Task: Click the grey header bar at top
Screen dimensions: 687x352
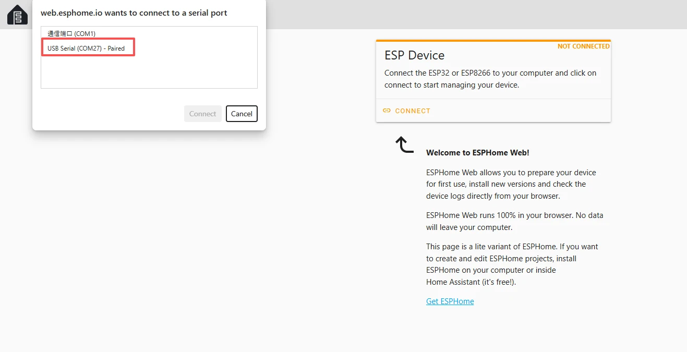Action: coord(469,15)
